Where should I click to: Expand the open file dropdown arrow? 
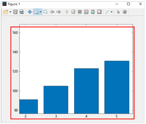pos(10,12)
